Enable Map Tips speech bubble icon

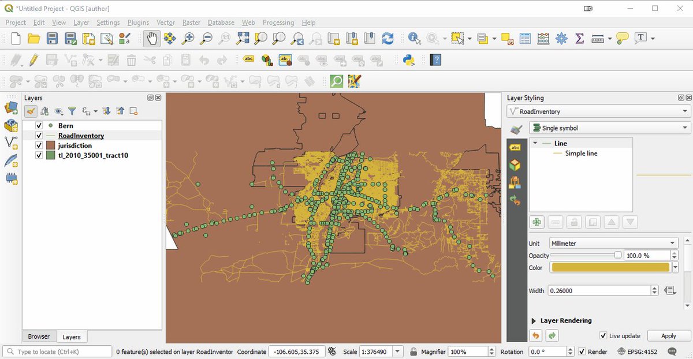pyautogui.click(x=622, y=38)
